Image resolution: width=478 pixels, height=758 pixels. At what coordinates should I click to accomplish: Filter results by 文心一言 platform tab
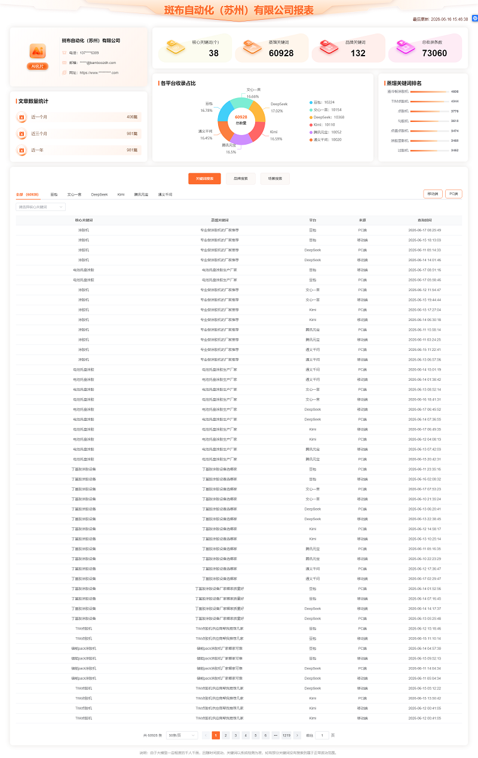[x=74, y=194]
